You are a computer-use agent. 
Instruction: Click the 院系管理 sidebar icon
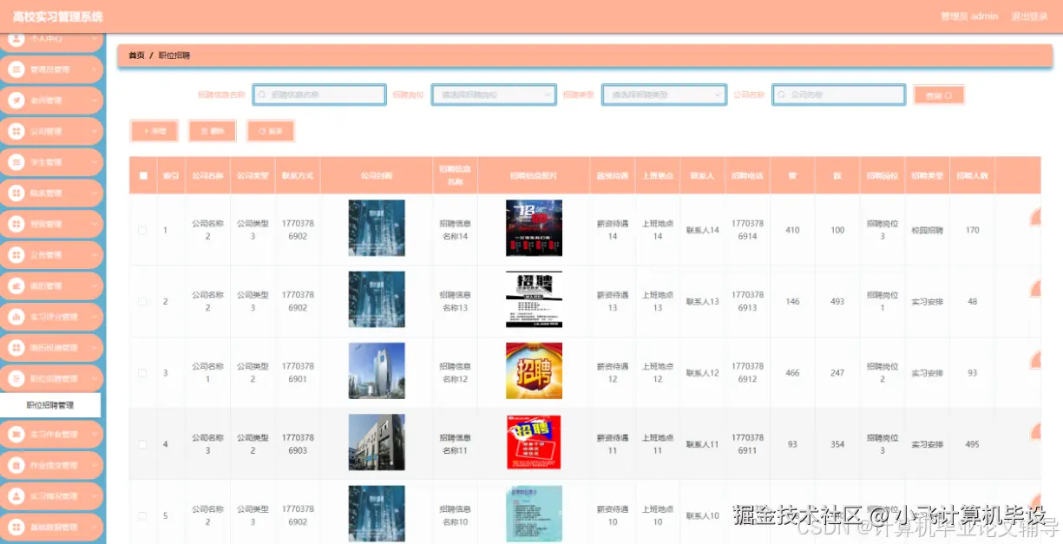click(x=16, y=193)
